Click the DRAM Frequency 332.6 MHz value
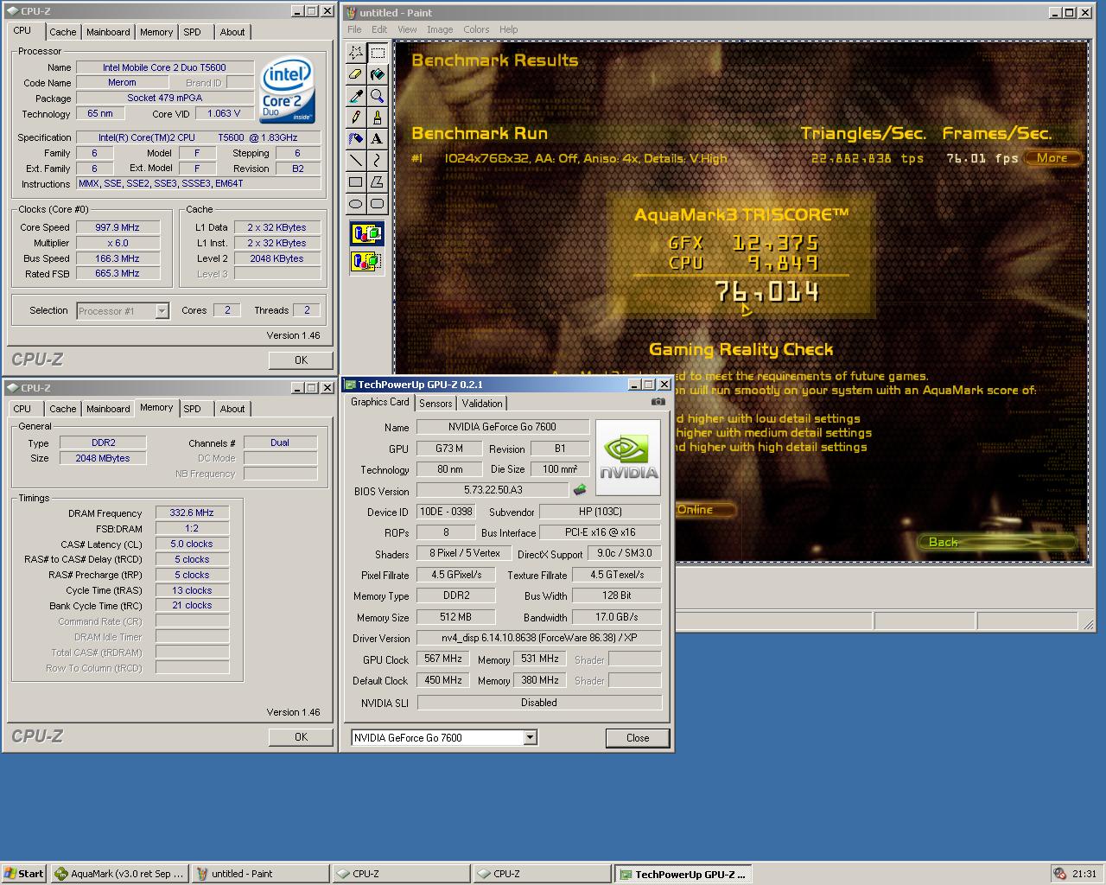The width and height of the screenshot is (1106, 885). tap(192, 513)
